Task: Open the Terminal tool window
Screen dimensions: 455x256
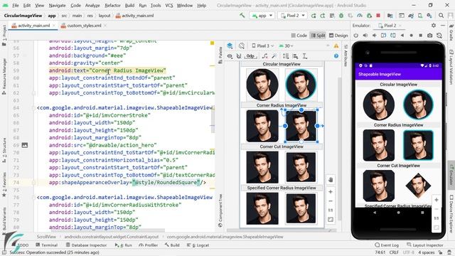Action: pos(47,245)
